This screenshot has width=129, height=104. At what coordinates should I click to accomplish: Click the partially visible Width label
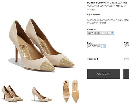tap(126, 43)
